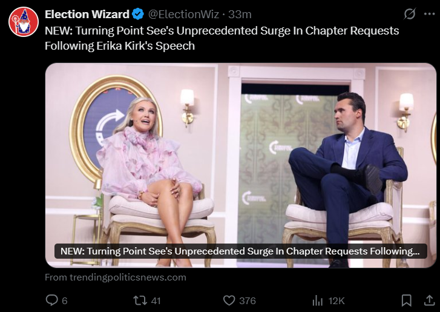Click the blue verified checkmark badge

pyautogui.click(x=138, y=14)
